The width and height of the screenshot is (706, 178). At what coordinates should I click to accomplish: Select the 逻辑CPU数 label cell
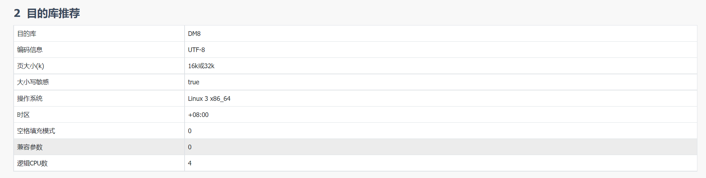coord(99,163)
